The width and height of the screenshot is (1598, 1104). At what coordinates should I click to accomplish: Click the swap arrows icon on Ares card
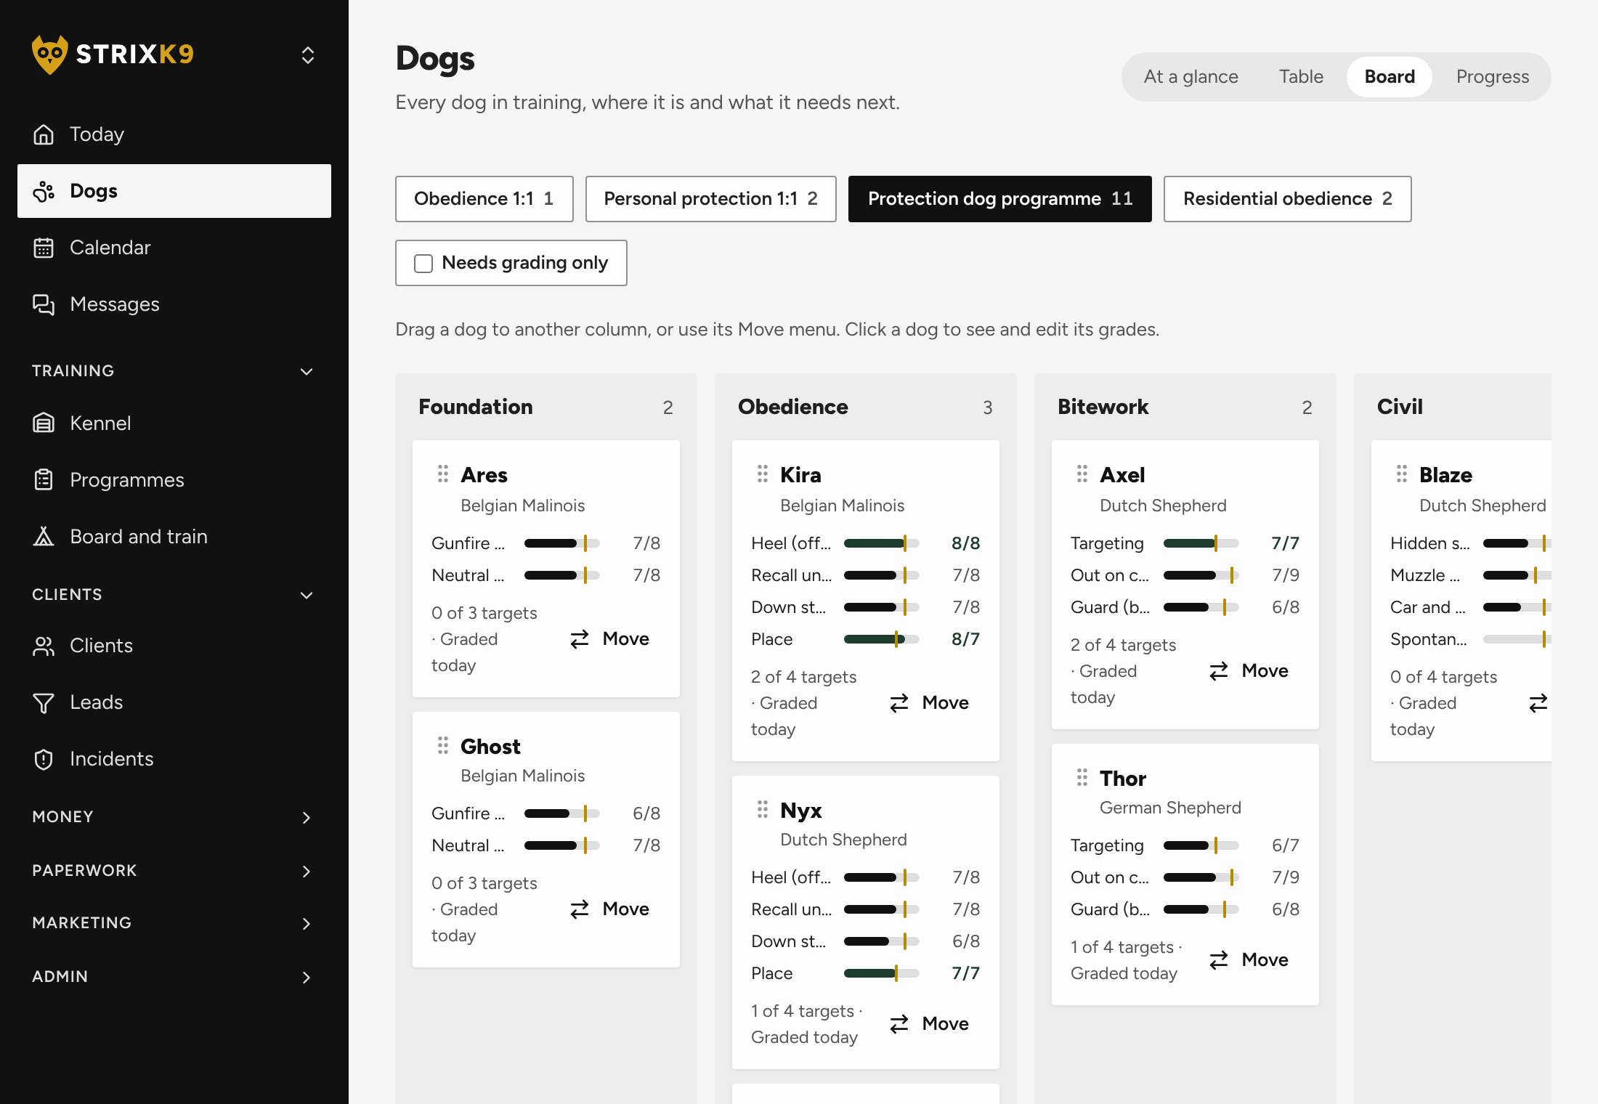click(x=580, y=639)
